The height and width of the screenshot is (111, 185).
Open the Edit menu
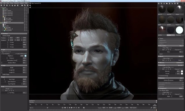coord(4,3)
